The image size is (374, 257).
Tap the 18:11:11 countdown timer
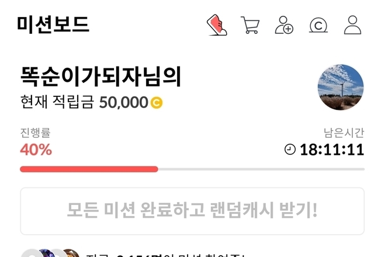click(x=332, y=150)
